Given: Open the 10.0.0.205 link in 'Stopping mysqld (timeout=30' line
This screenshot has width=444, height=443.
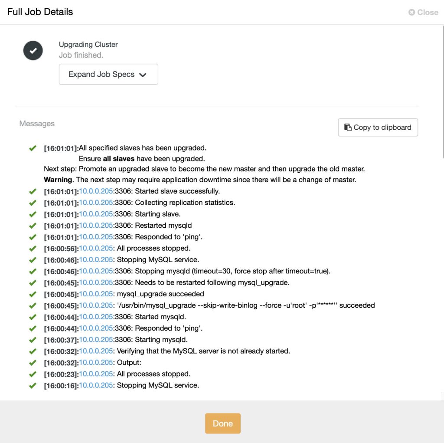Looking at the screenshot, I should 96,271.
